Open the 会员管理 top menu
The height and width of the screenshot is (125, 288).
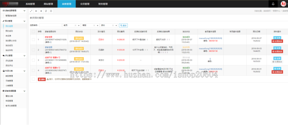(85, 4)
